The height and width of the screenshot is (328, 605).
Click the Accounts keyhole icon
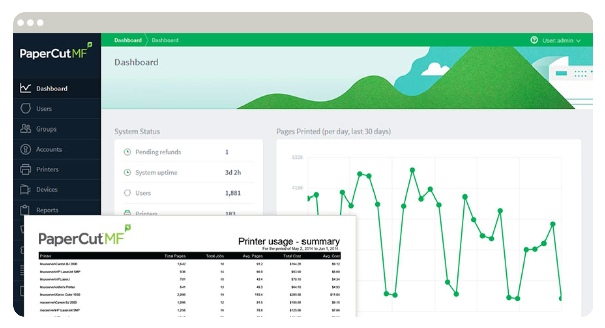(25, 149)
